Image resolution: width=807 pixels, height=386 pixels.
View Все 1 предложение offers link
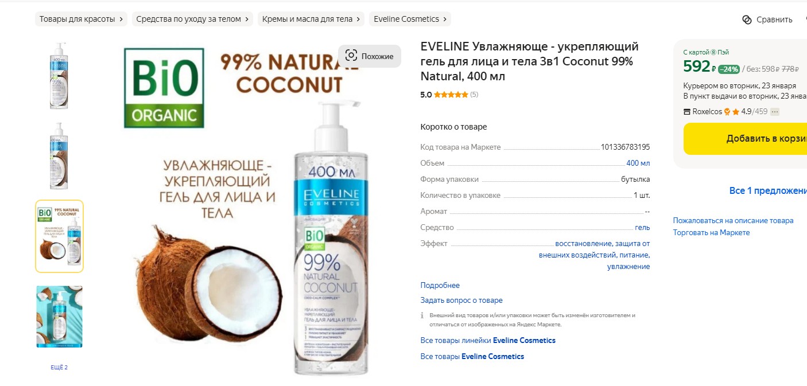(x=768, y=190)
